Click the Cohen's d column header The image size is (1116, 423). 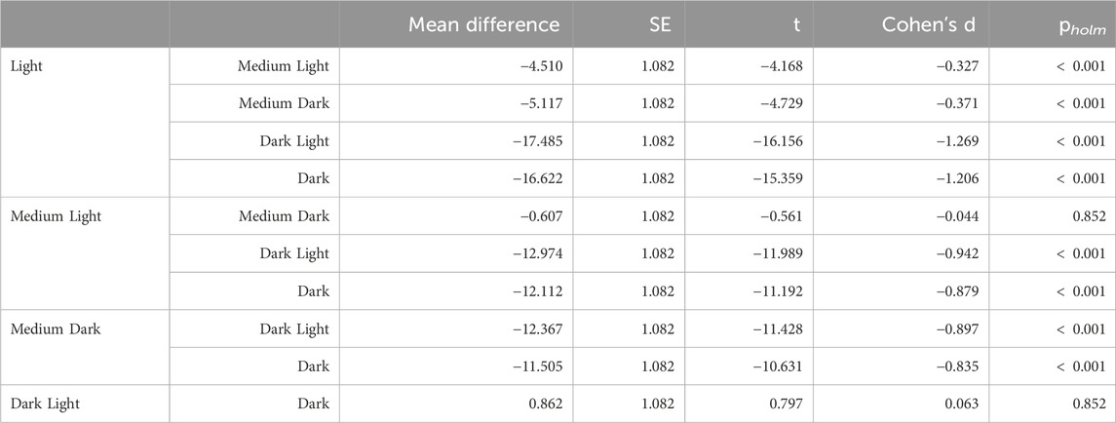[x=930, y=24]
